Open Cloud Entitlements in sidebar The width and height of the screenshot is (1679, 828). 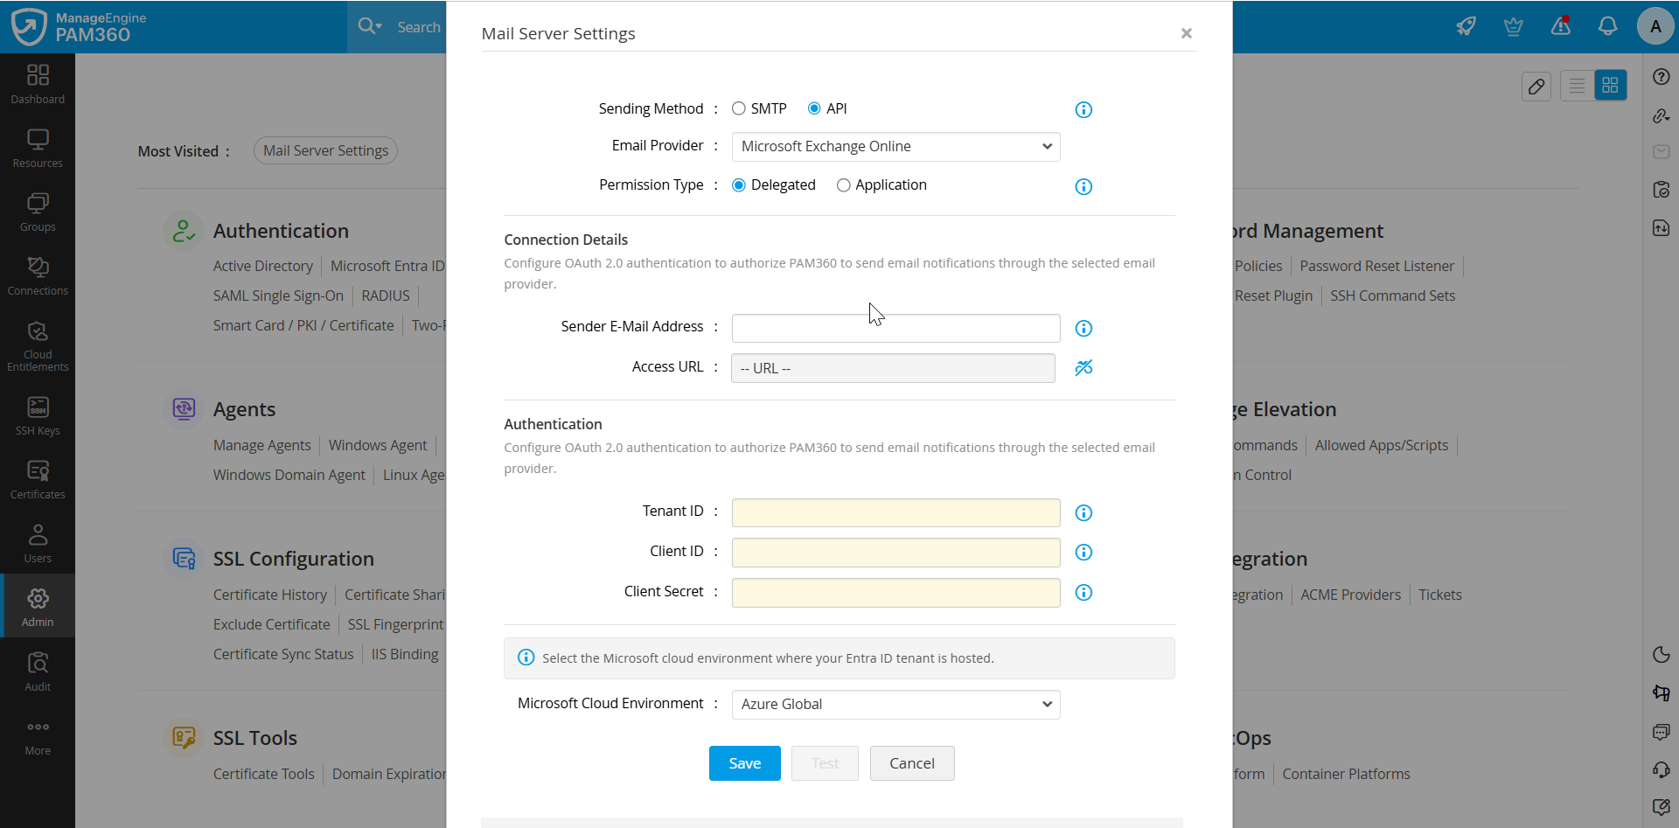point(38,346)
